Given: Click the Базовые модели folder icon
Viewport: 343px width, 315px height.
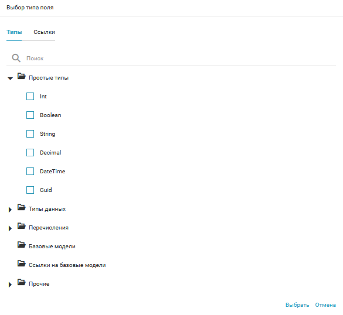Looking at the screenshot, I should [x=22, y=245].
